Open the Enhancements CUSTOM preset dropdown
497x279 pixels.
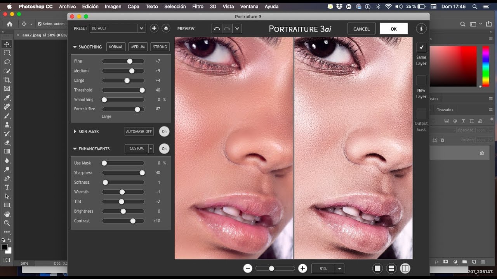click(x=139, y=148)
